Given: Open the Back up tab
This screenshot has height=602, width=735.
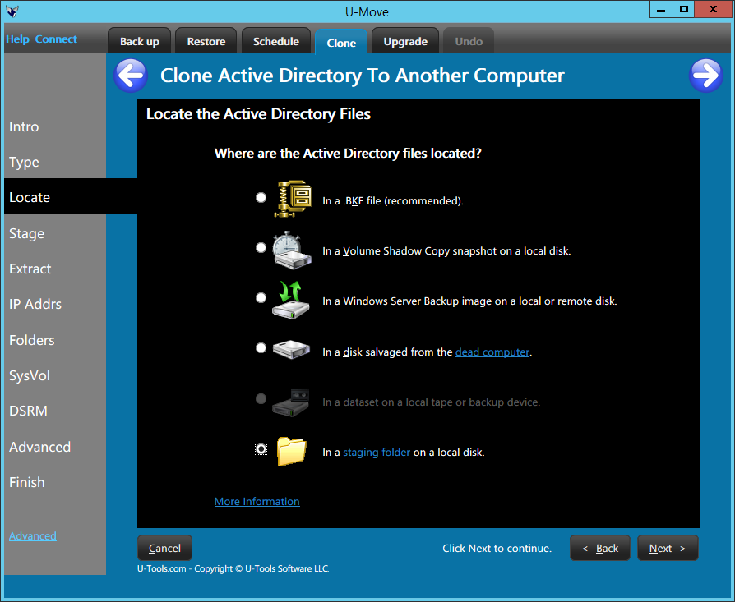Looking at the screenshot, I should (x=140, y=41).
